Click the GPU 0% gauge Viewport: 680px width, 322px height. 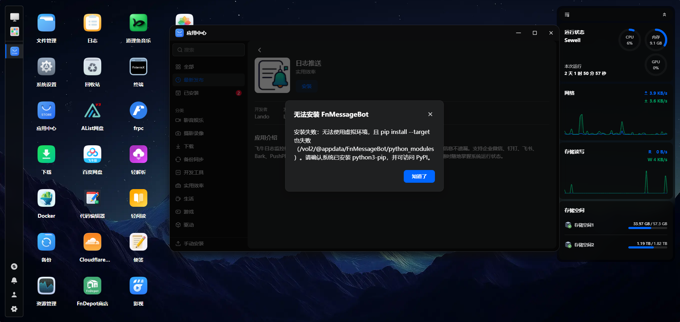point(656,65)
